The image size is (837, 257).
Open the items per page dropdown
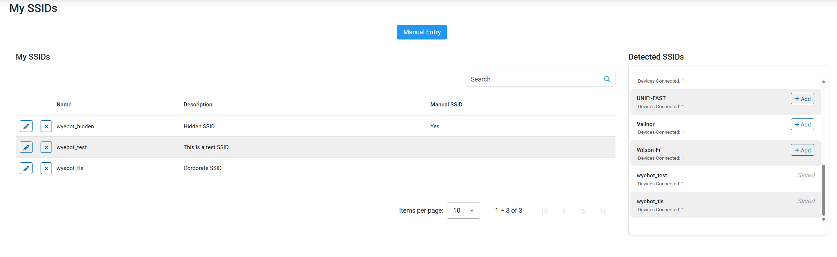click(463, 211)
